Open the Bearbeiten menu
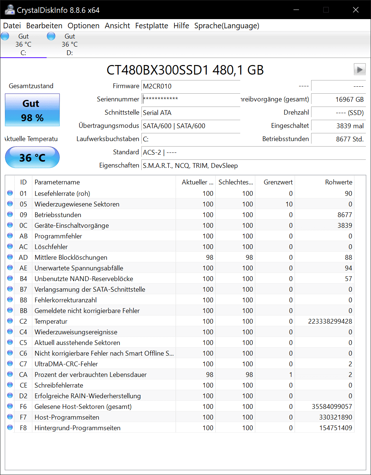The image size is (371, 475). [x=44, y=26]
